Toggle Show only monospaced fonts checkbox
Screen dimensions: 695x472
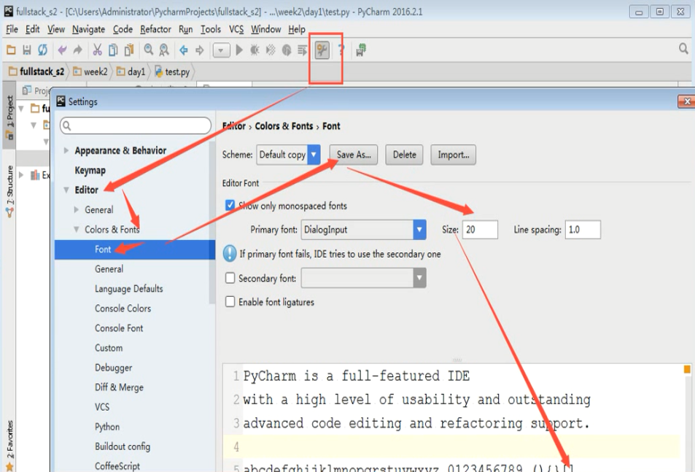pyautogui.click(x=230, y=205)
